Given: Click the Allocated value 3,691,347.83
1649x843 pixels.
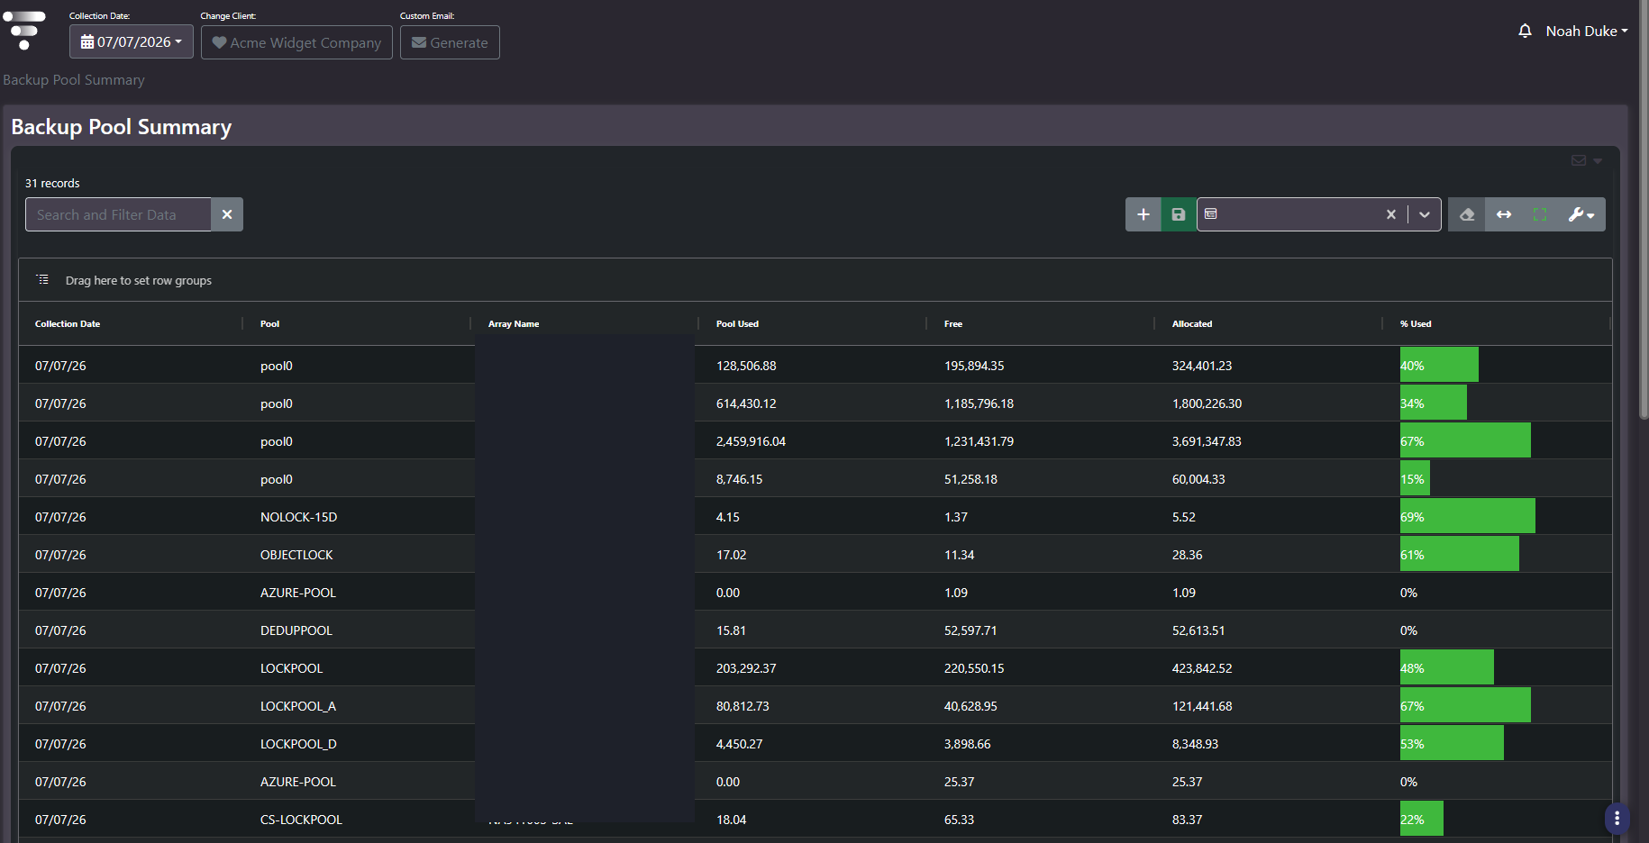Looking at the screenshot, I should pyautogui.click(x=1207, y=441).
